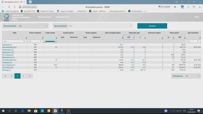Click the BCSE exchange logo
The image size is (203, 114).
6,17
